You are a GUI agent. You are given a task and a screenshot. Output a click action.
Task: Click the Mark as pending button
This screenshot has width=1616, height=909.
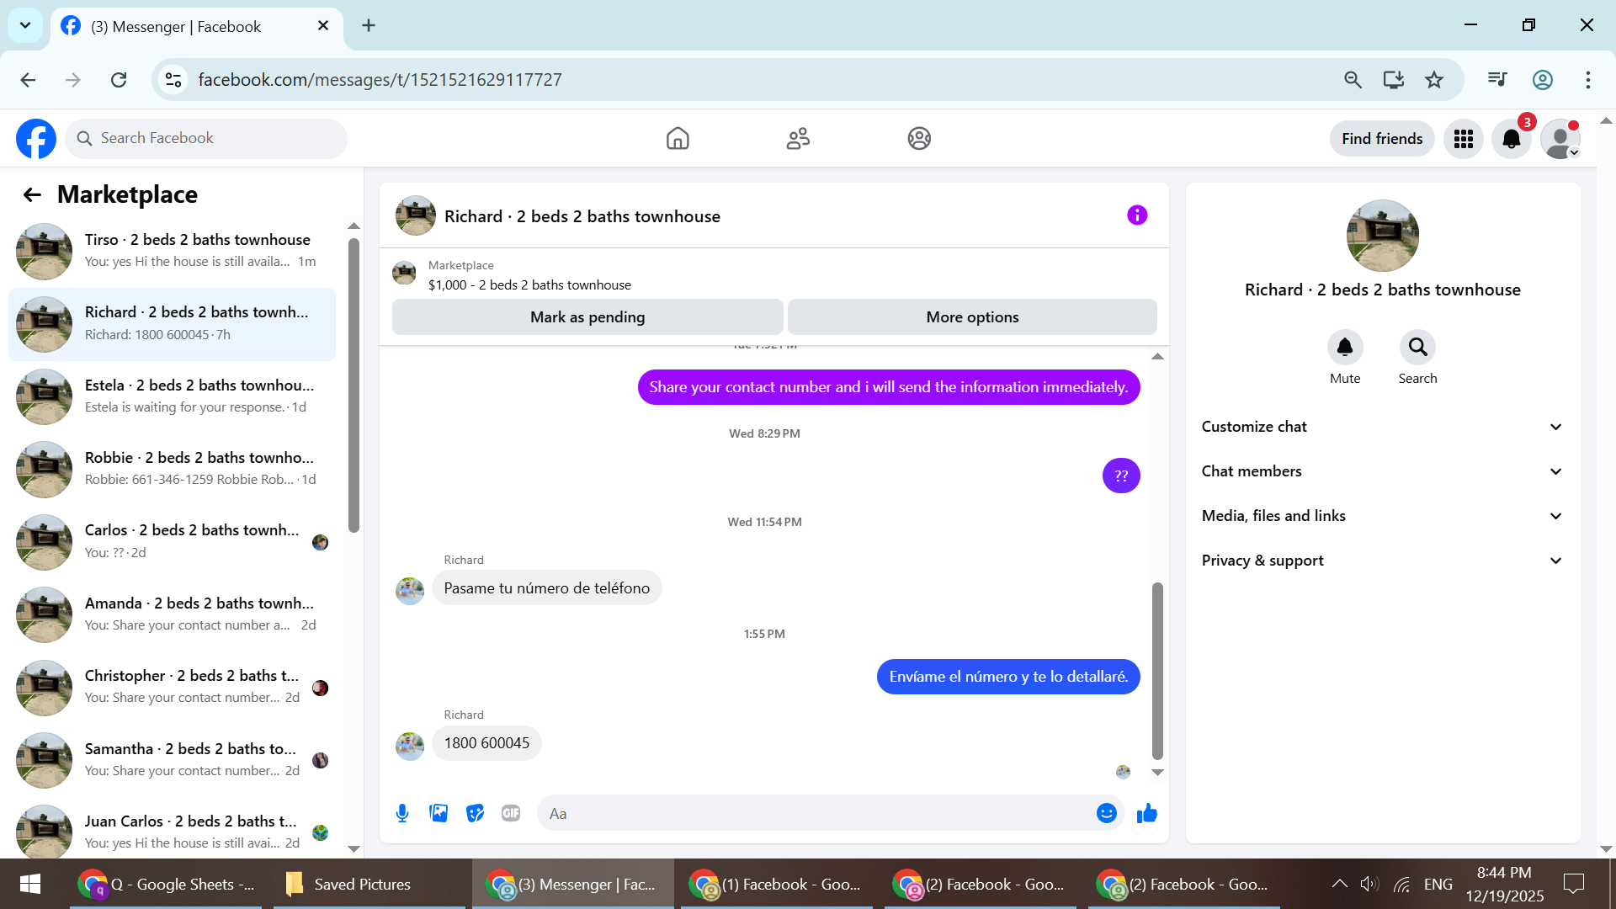[587, 317]
